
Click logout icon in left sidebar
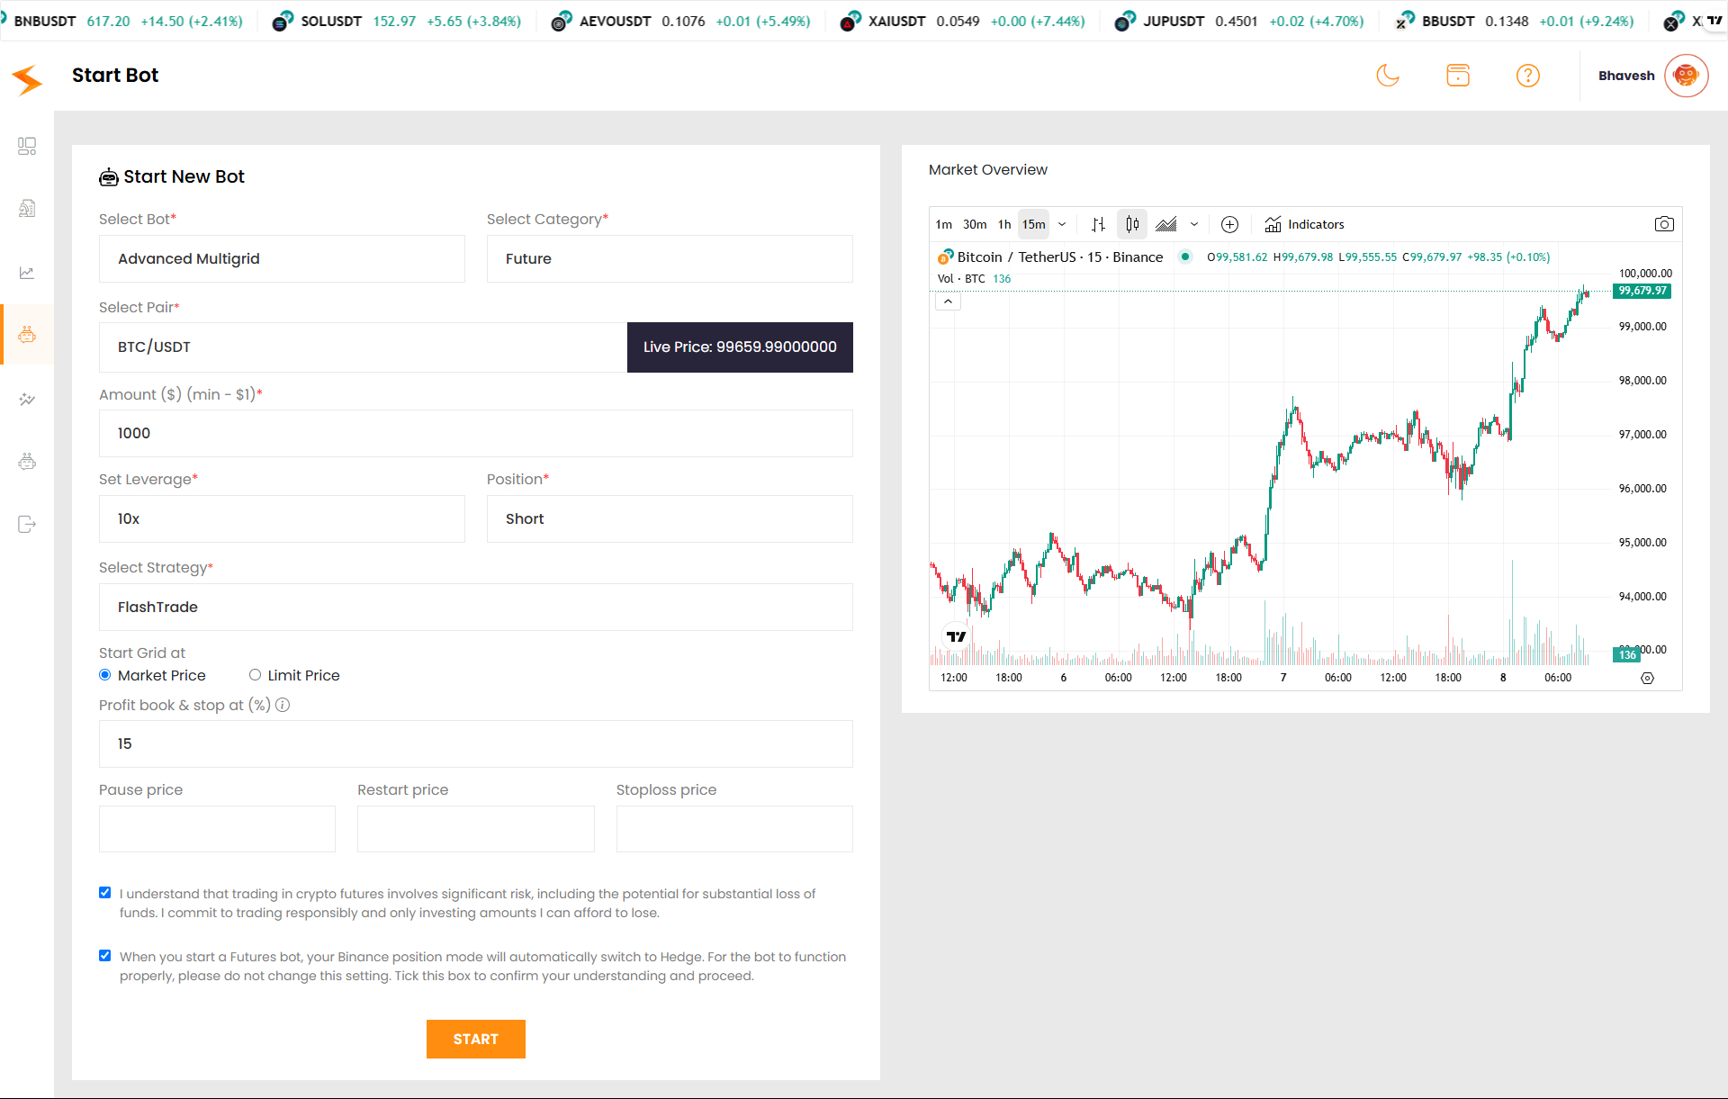tap(27, 525)
